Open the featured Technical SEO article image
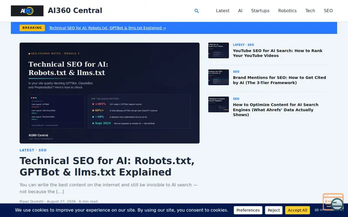The image size is (348, 217). tap(110, 93)
